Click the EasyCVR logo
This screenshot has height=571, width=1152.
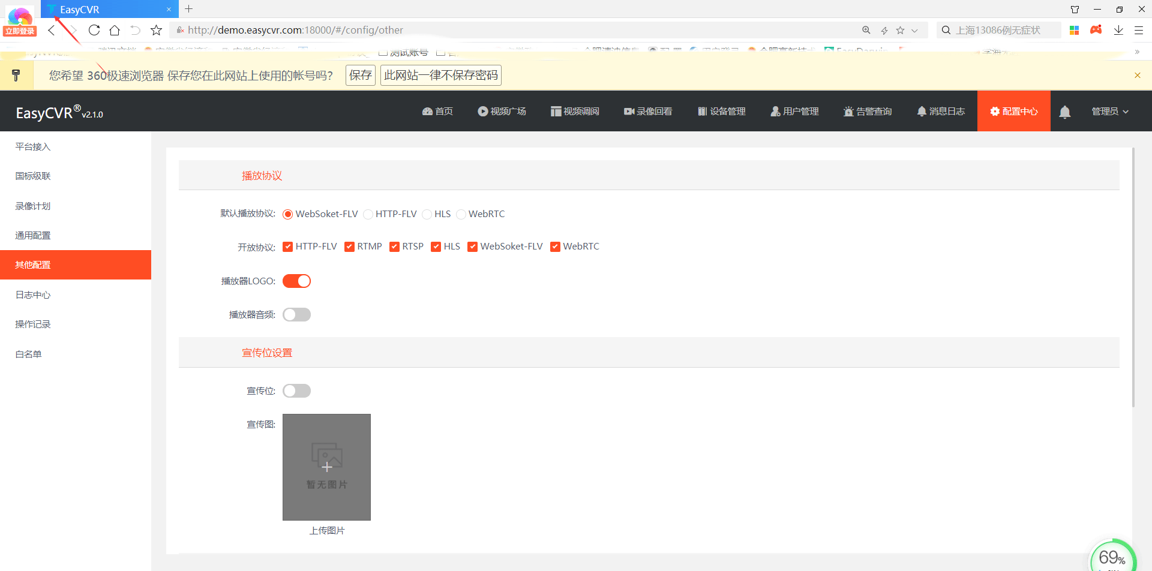(59, 112)
